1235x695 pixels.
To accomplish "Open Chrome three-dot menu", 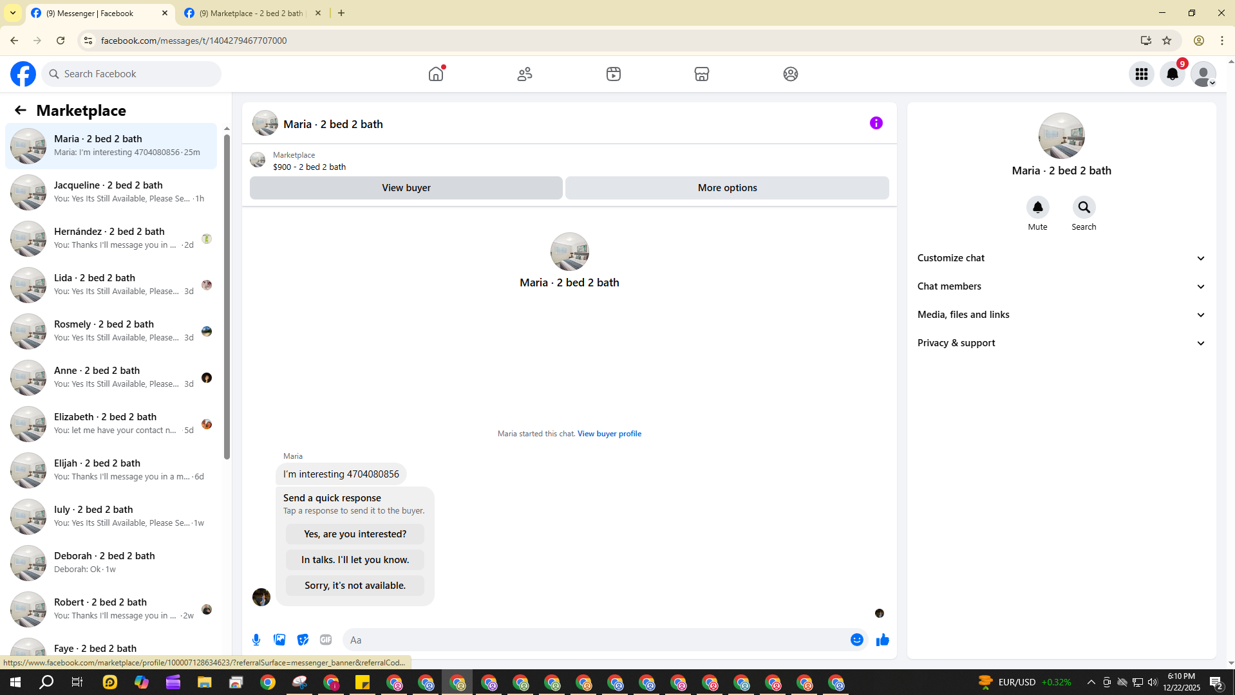I will pos(1222,41).
